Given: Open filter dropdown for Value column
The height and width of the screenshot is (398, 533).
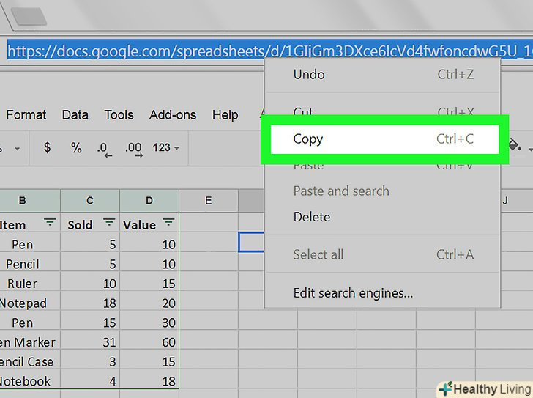Looking at the screenshot, I should click(168, 223).
